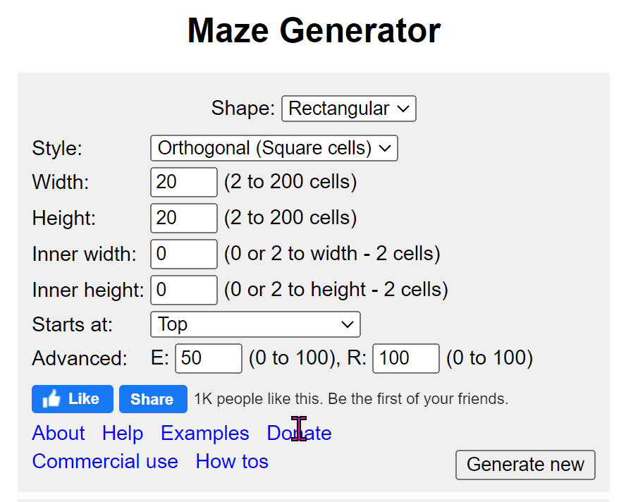
Task: Click the E advanced value field
Action: [209, 358]
